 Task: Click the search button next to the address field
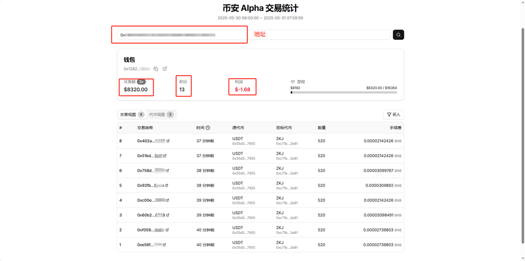(398, 35)
